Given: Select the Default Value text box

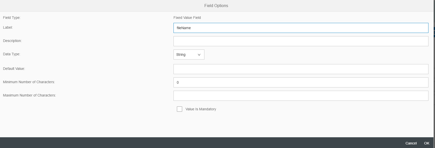Looking at the screenshot, I should (301, 69).
